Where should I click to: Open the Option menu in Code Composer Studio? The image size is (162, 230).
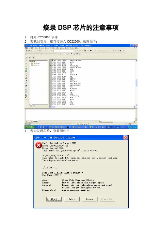[62, 48]
